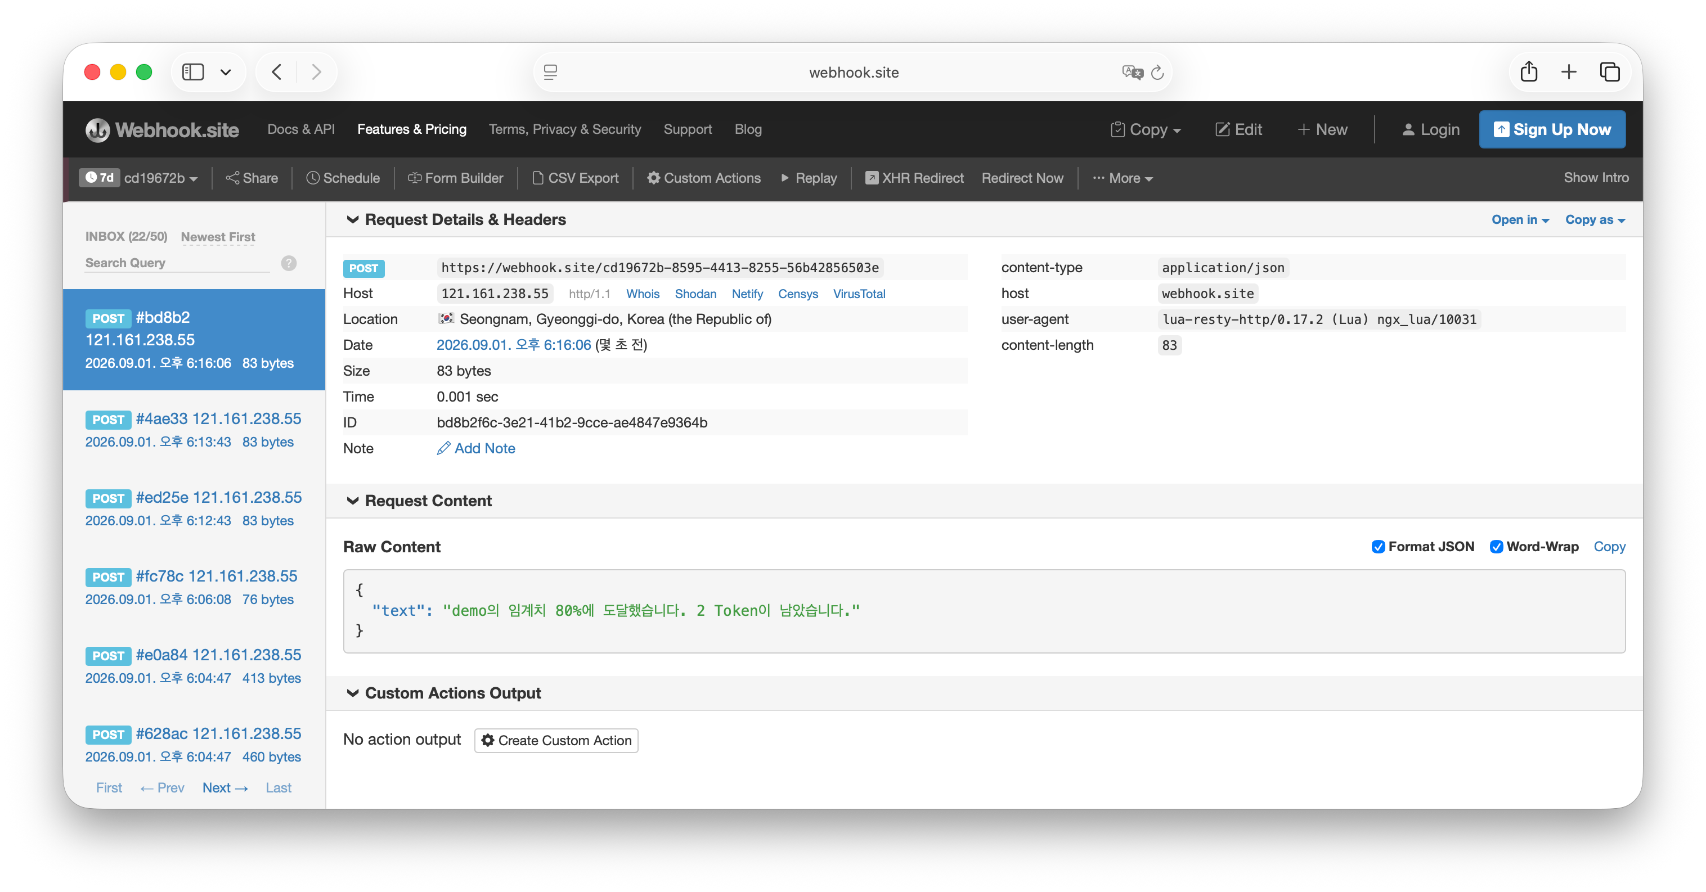Click Show Intro
Viewport: 1706px width, 892px height.
1596,178
